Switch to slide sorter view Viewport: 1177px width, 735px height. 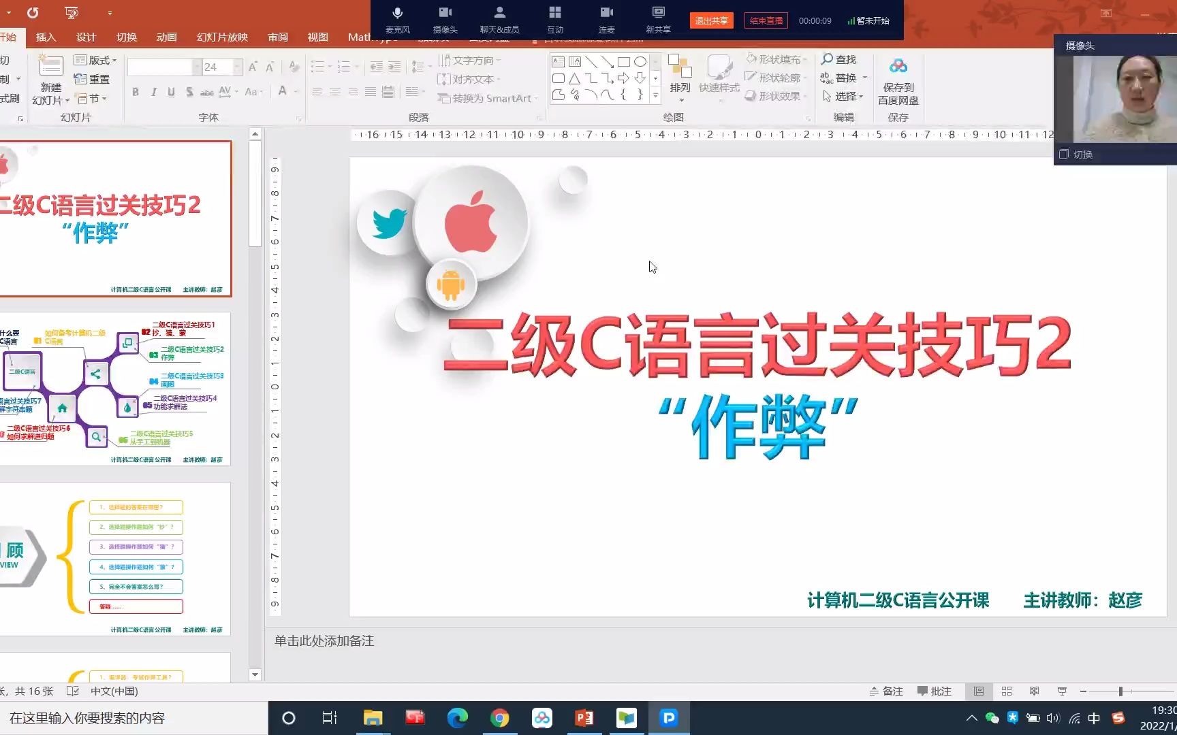(x=1007, y=691)
